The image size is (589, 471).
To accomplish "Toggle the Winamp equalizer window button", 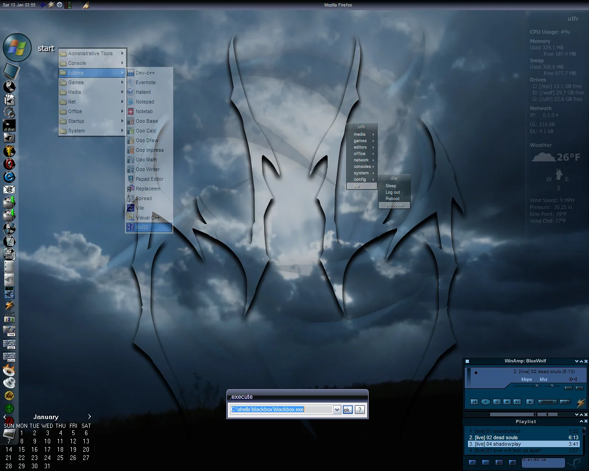I will click(x=569, y=388).
